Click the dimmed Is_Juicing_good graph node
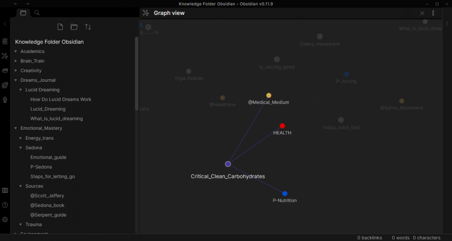 click(277, 59)
